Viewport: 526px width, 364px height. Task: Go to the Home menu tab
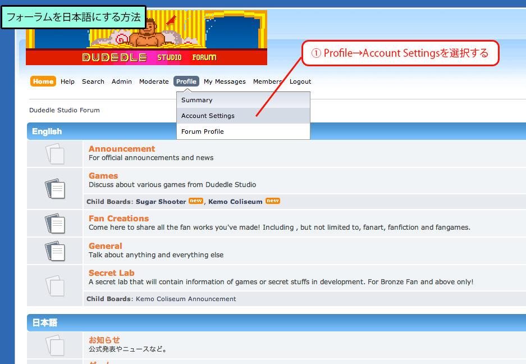point(43,81)
